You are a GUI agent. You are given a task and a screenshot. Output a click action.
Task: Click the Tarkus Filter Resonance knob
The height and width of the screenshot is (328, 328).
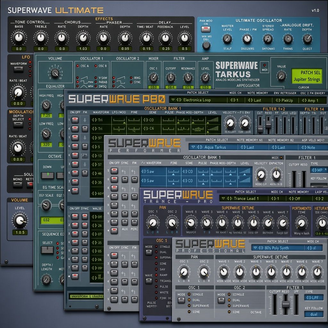tap(188, 78)
